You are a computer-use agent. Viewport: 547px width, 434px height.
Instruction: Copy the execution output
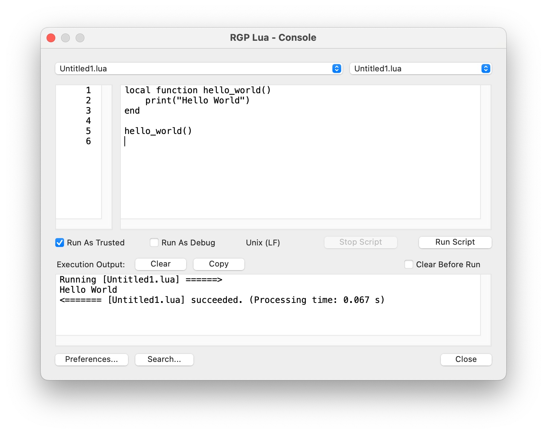tap(219, 264)
